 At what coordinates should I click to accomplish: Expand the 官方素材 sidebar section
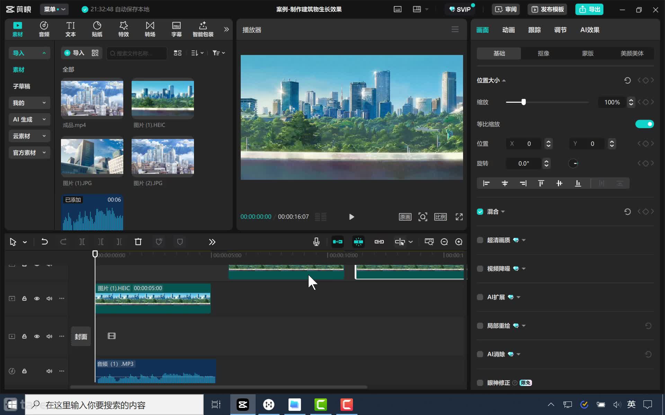[29, 153]
